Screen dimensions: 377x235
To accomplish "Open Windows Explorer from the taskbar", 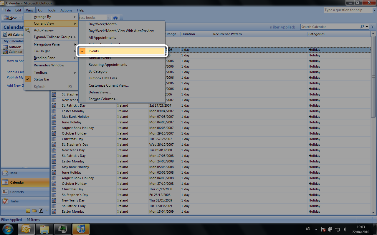I will pyautogui.click(x=44, y=229).
